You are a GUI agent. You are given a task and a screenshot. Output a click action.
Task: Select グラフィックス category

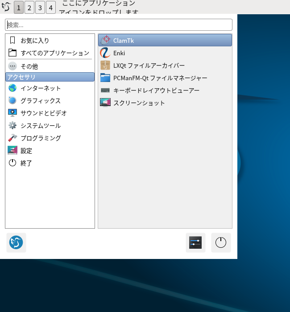50,101
